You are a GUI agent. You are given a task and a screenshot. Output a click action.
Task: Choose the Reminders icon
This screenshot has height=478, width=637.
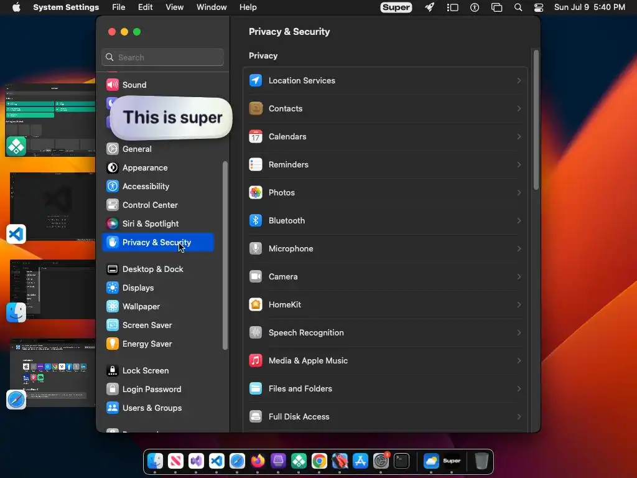256,164
